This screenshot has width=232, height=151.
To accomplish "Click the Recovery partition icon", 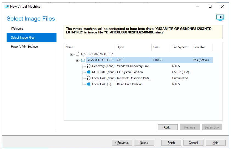I will click(x=88, y=66).
